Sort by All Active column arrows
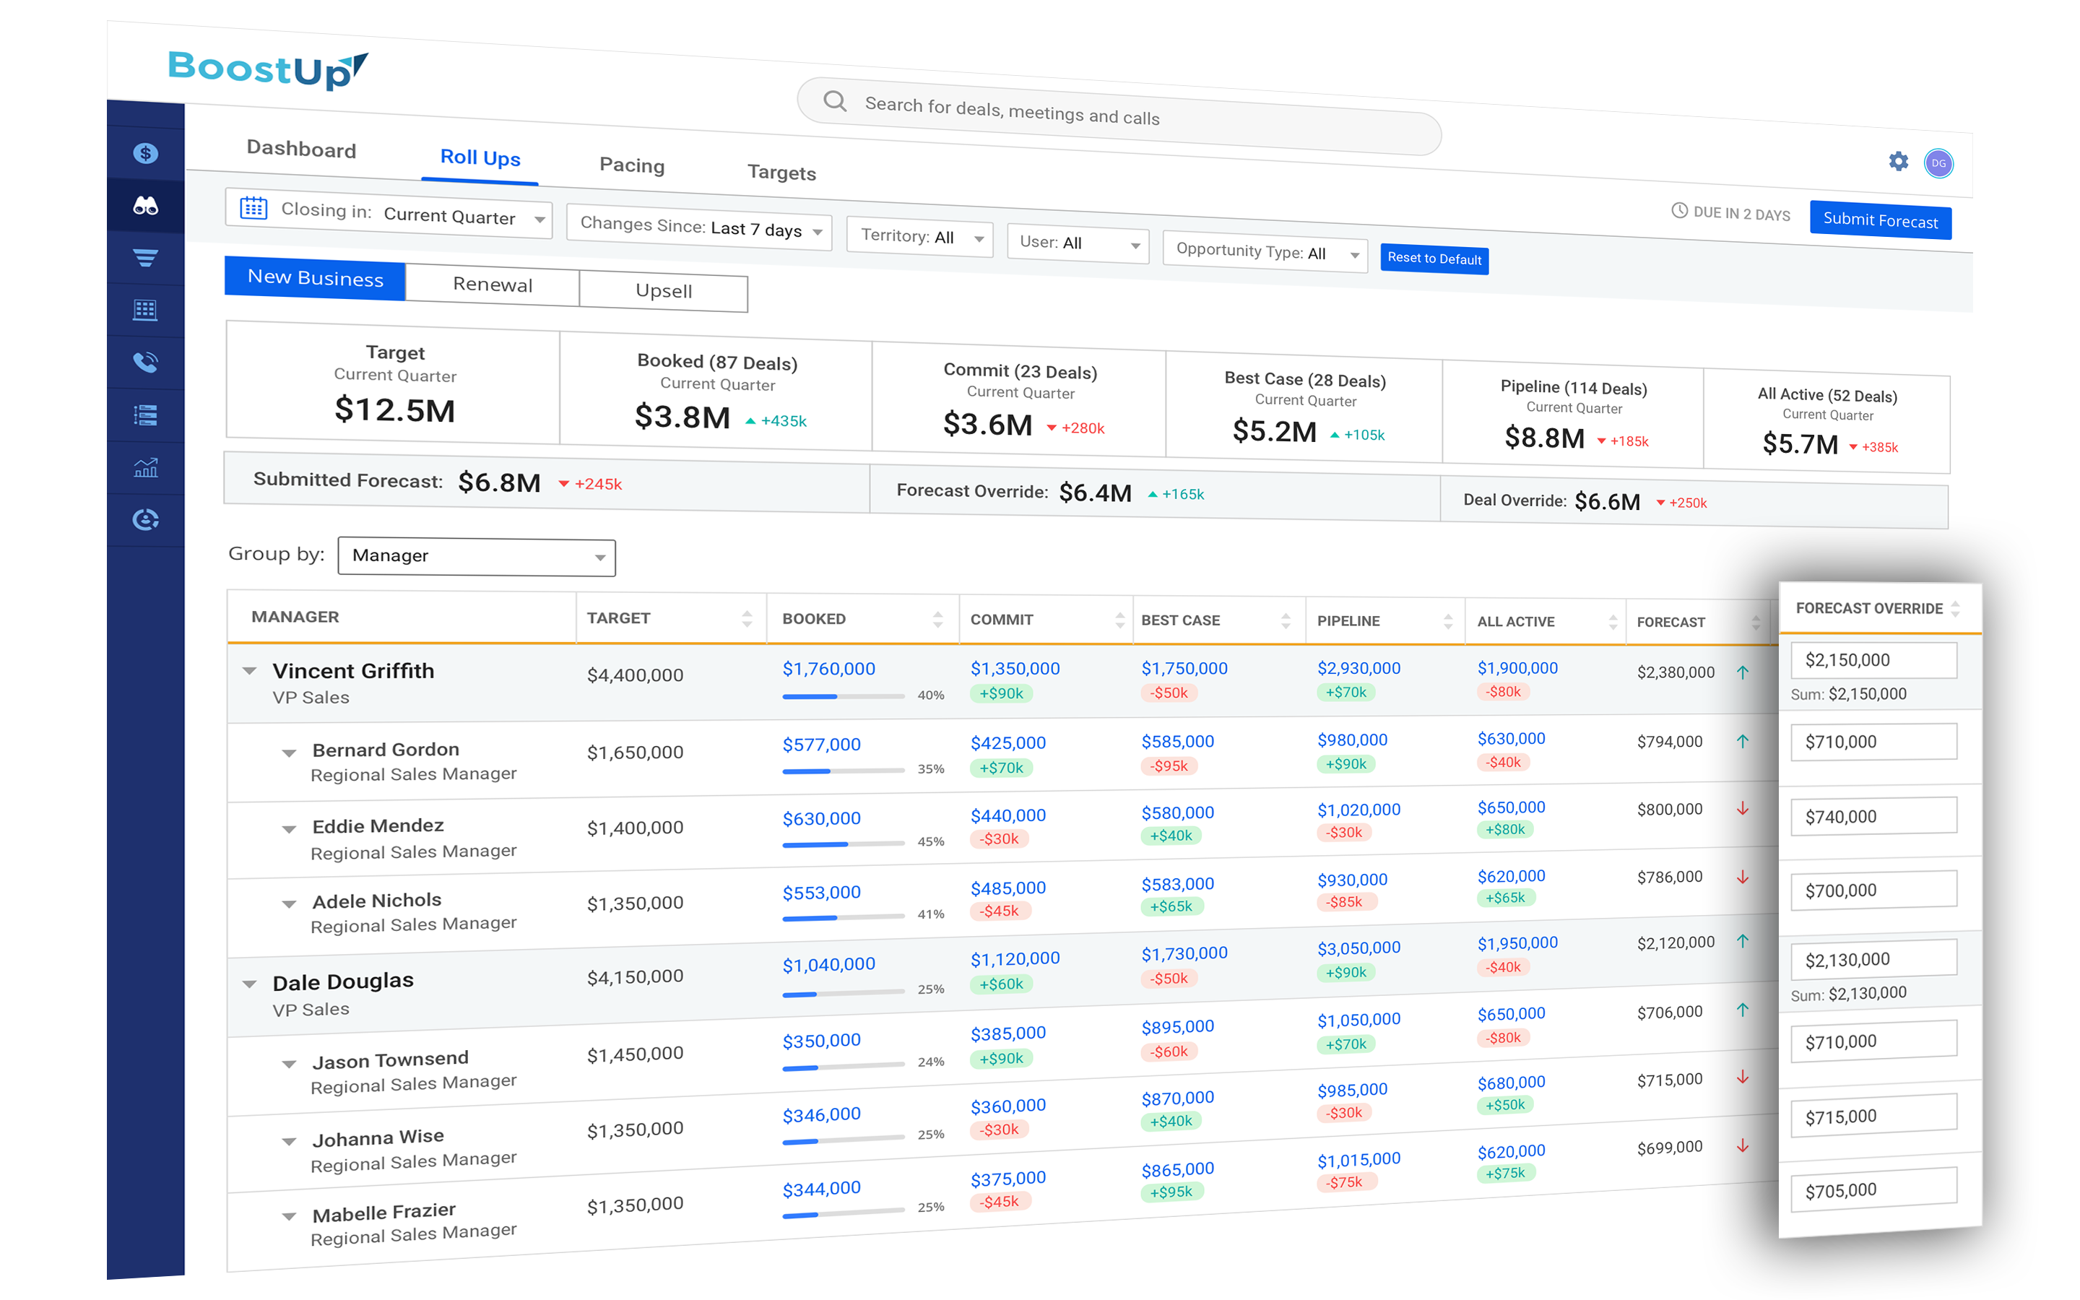Screen dimensions: 2080x1300 1613,622
